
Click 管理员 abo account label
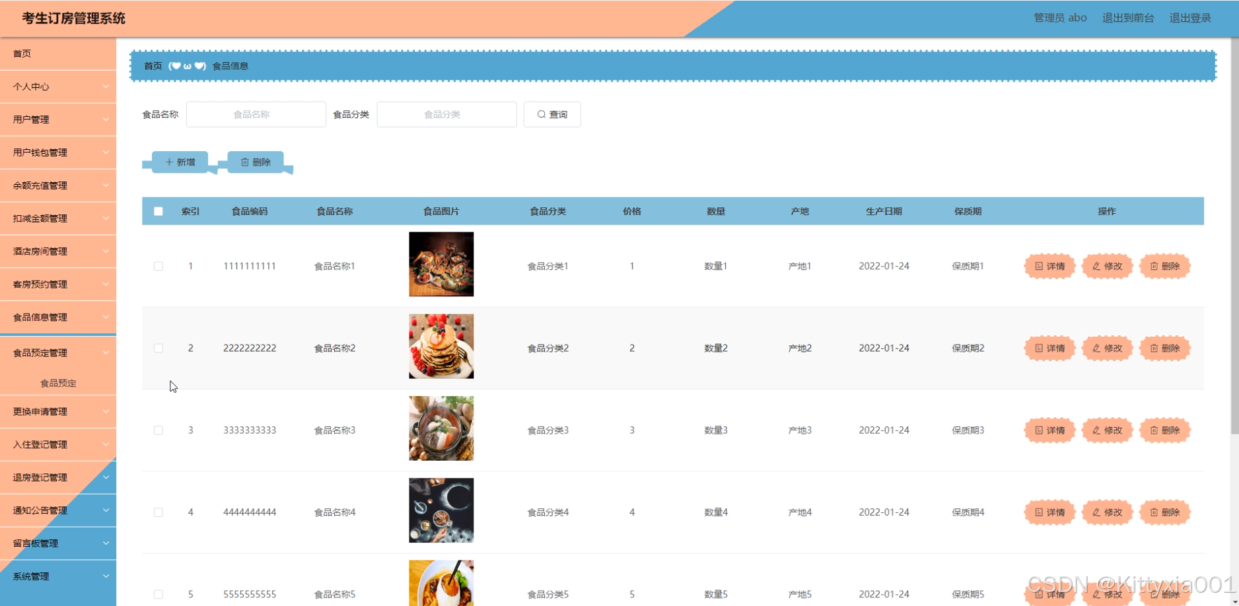(1060, 18)
